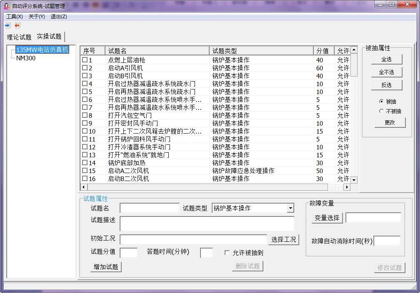Click the orange left-arrow export toolbar icon

click(x=17, y=25)
